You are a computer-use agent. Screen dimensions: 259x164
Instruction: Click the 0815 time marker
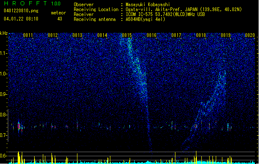pyautogui.click(x=127, y=35)
